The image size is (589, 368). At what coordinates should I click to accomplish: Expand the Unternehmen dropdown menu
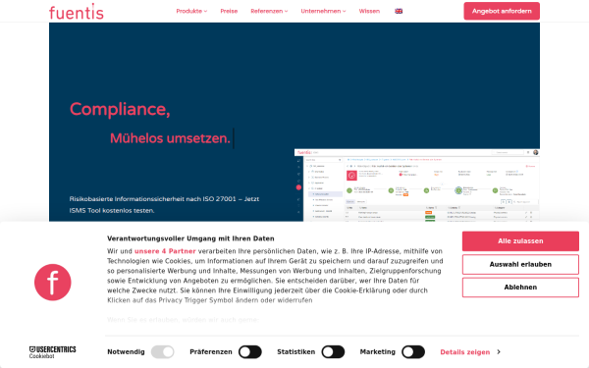tap(323, 11)
